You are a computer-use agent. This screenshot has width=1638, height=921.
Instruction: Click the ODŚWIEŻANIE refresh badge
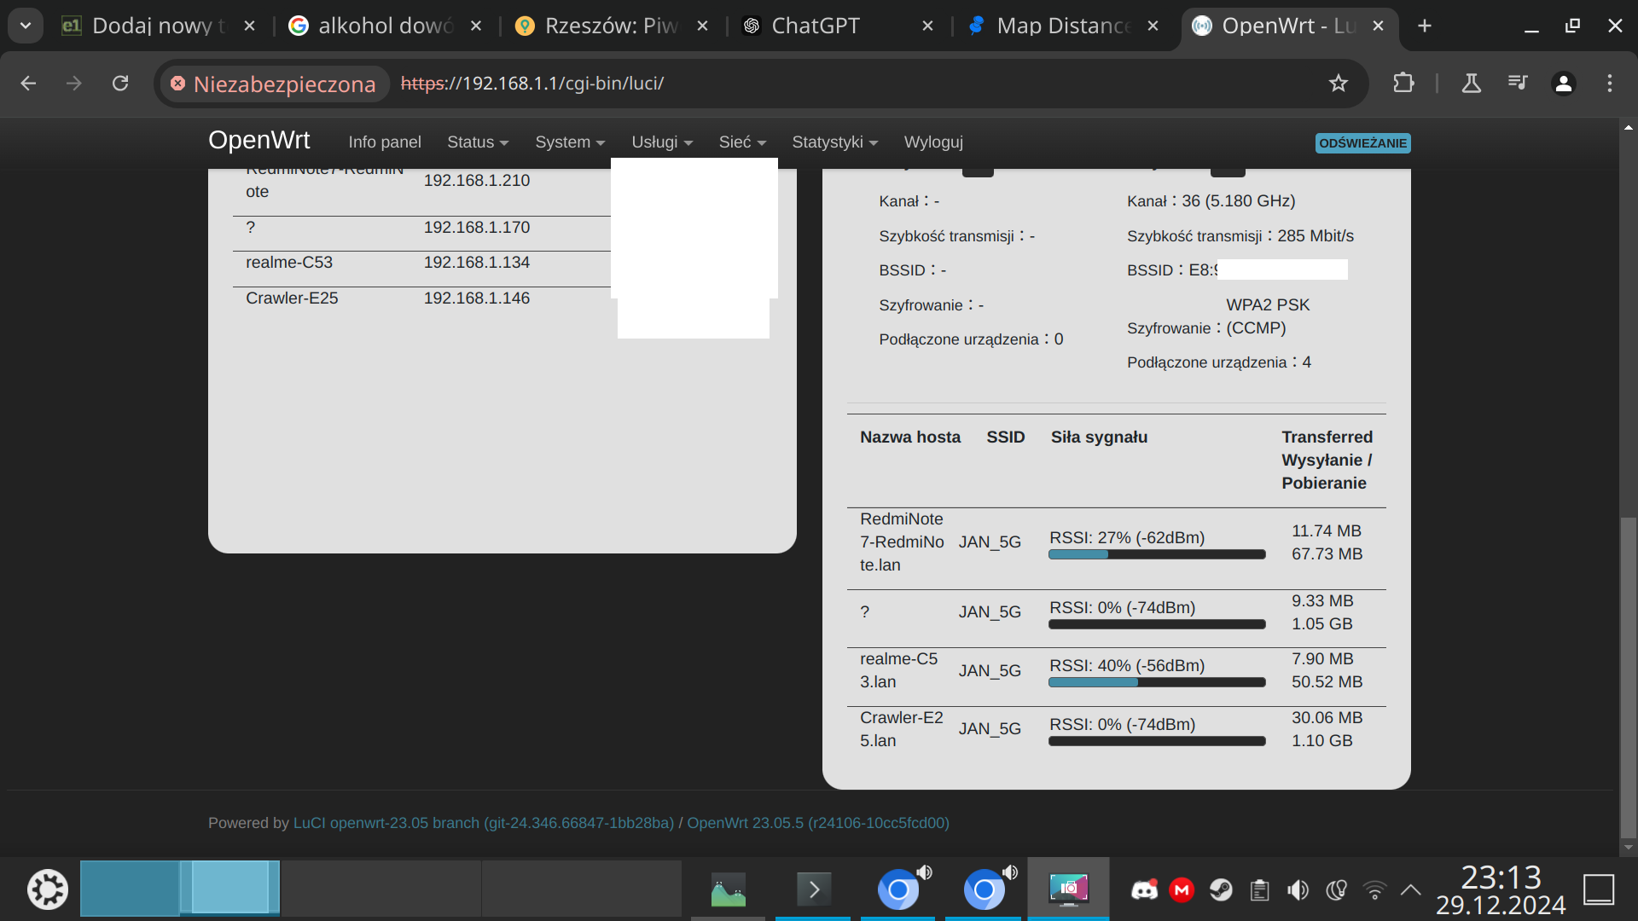tap(1362, 143)
